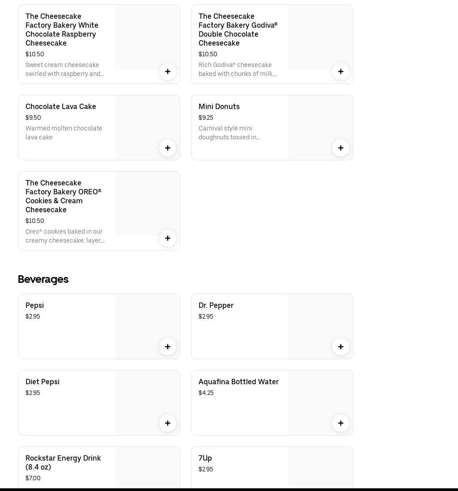
Task: Add OREO Cookies & Cream Cheesecake to cart
Action: point(168,238)
